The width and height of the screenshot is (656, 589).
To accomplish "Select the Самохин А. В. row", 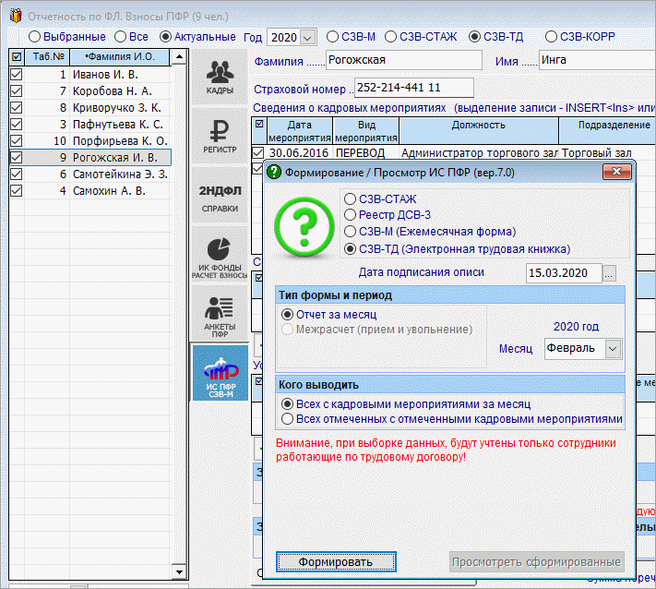I will (x=89, y=191).
